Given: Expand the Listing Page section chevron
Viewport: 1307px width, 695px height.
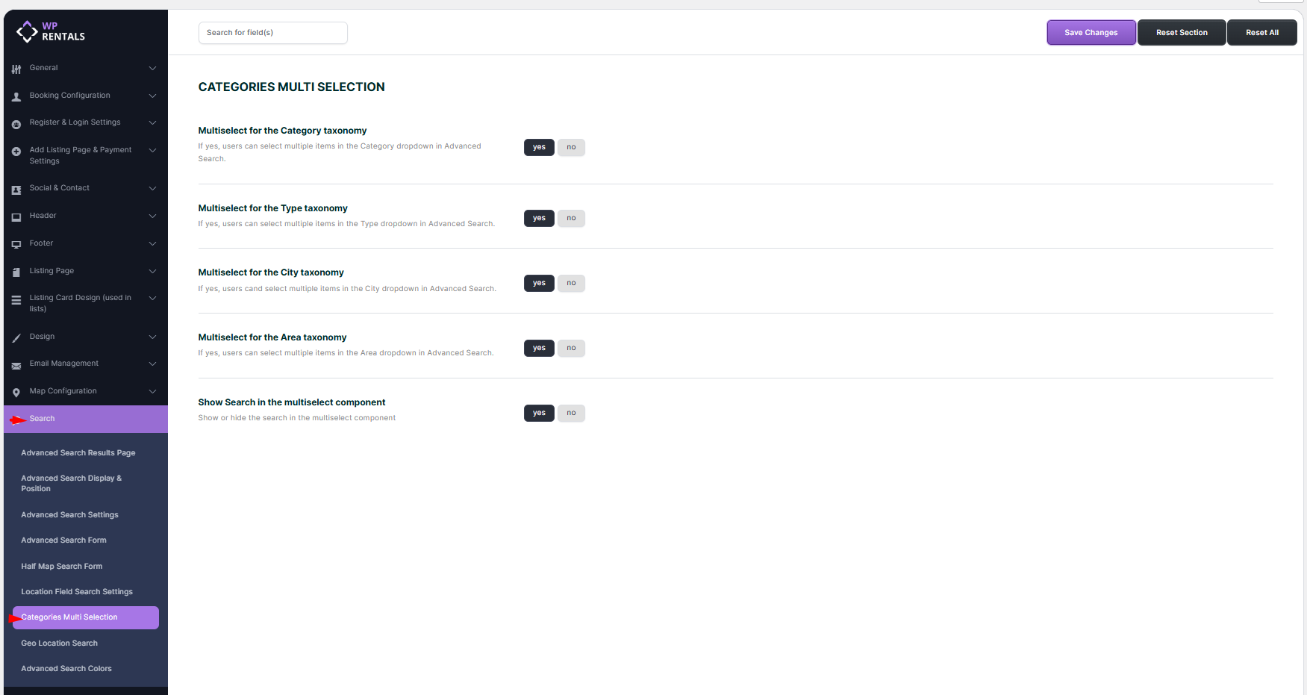Looking at the screenshot, I should tap(152, 271).
